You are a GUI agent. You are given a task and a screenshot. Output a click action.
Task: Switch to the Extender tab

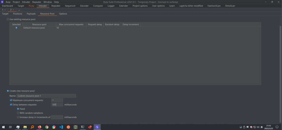(124, 6)
